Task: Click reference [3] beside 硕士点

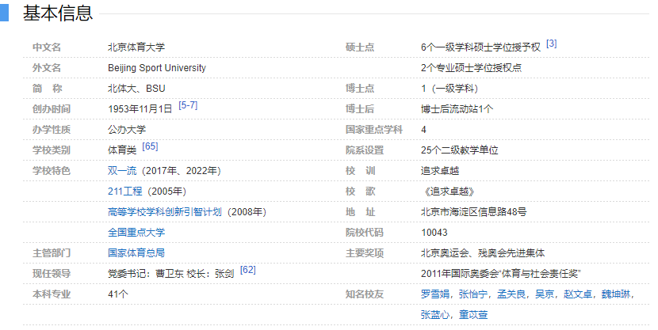Action: 551,44
